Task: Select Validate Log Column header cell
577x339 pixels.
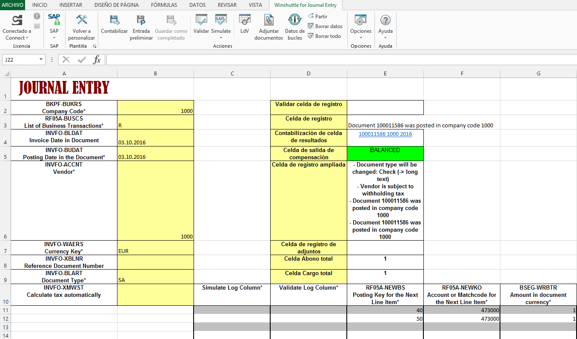Action: coord(308,295)
